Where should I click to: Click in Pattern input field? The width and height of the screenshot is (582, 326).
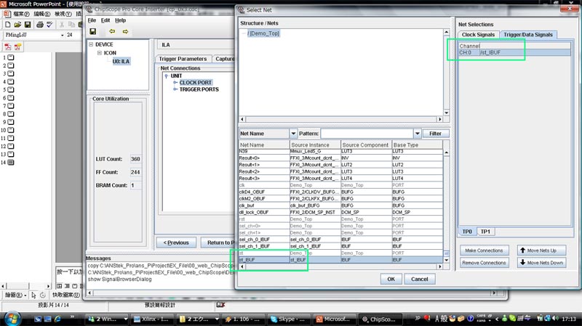pyautogui.click(x=367, y=134)
